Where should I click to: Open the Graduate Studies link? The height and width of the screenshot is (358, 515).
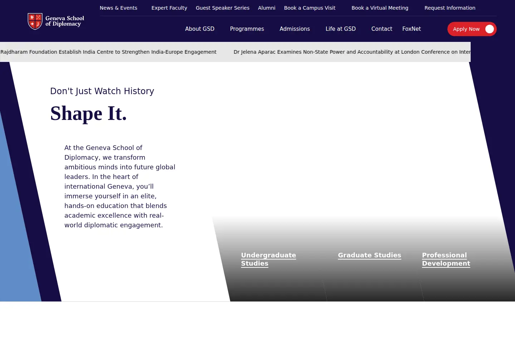pyautogui.click(x=369, y=255)
